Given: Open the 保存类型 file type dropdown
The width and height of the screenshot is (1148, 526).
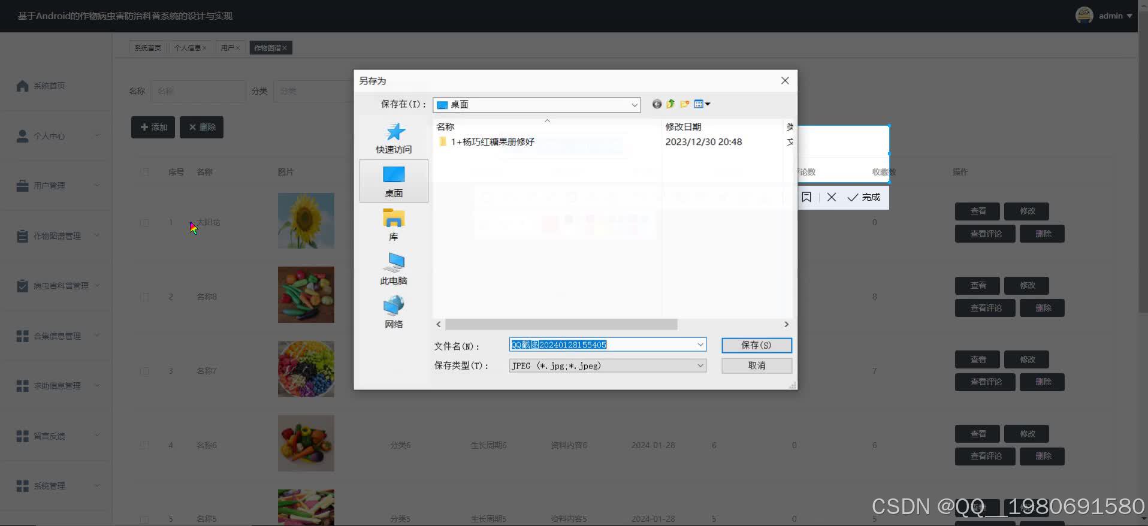Looking at the screenshot, I should tap(700, 365).
